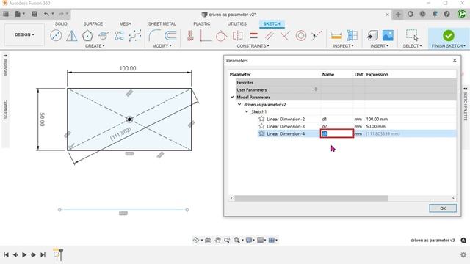Switch to the Utilities tab

point(236,24)
